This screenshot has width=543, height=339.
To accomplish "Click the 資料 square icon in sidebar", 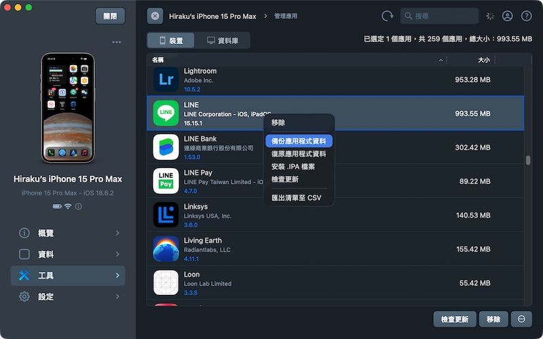I will (24, 254).
